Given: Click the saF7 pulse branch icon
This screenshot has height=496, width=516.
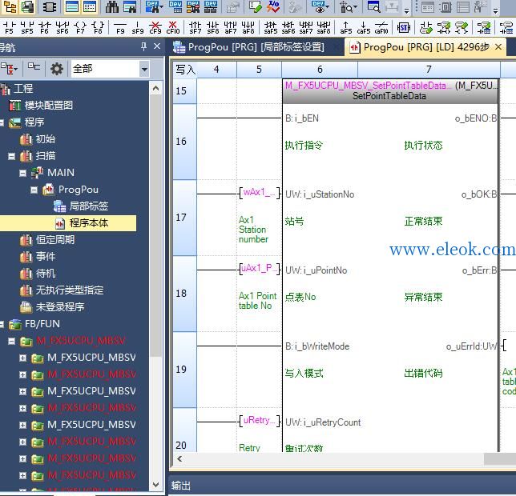Looking at the screenshot, I should pos(306,27).
